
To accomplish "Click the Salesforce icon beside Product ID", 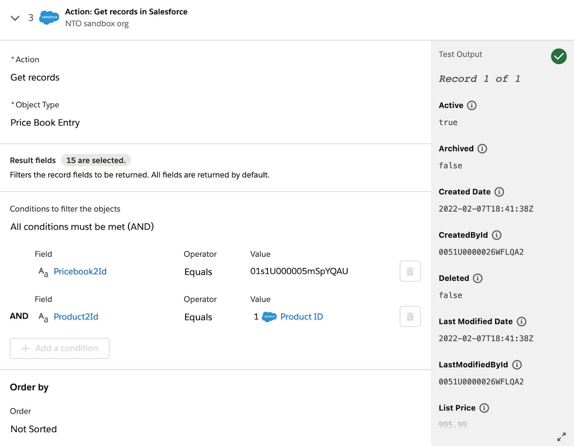I will [269, 317].
